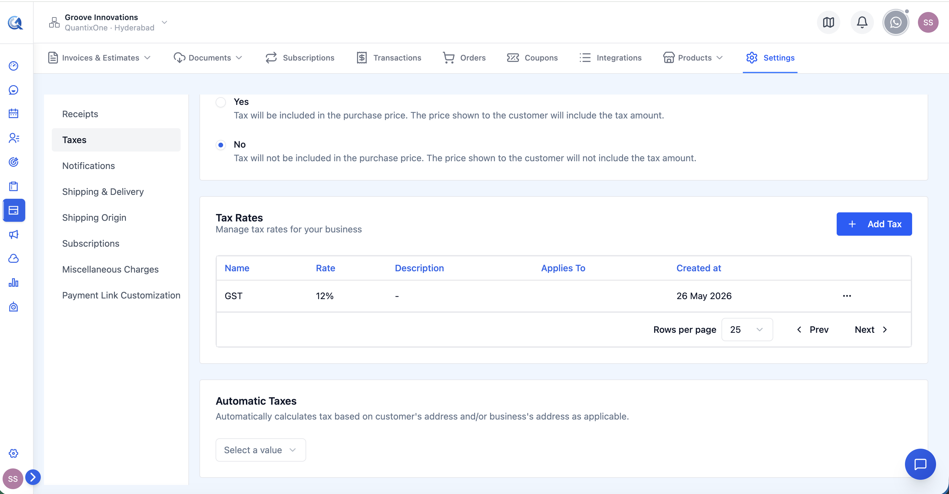949x494 pixels.
Task: Click the organization building icon near Groove Innovations
Action: tap(54, 22)
